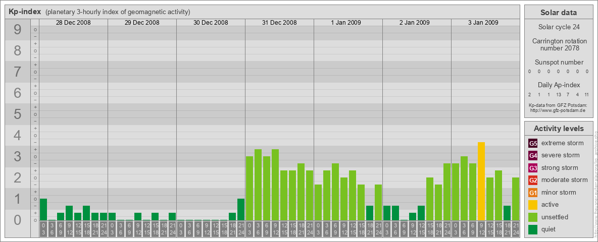The height and width of the screenshot is (242, 598).
Task: Select the G3 strong storm badge
Action: point(533,168)
